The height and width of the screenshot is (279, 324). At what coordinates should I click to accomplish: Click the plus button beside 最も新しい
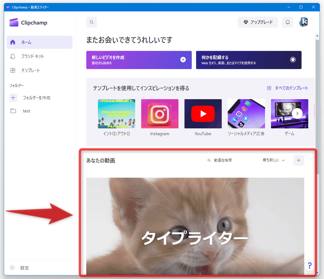(x=298, y=160)
